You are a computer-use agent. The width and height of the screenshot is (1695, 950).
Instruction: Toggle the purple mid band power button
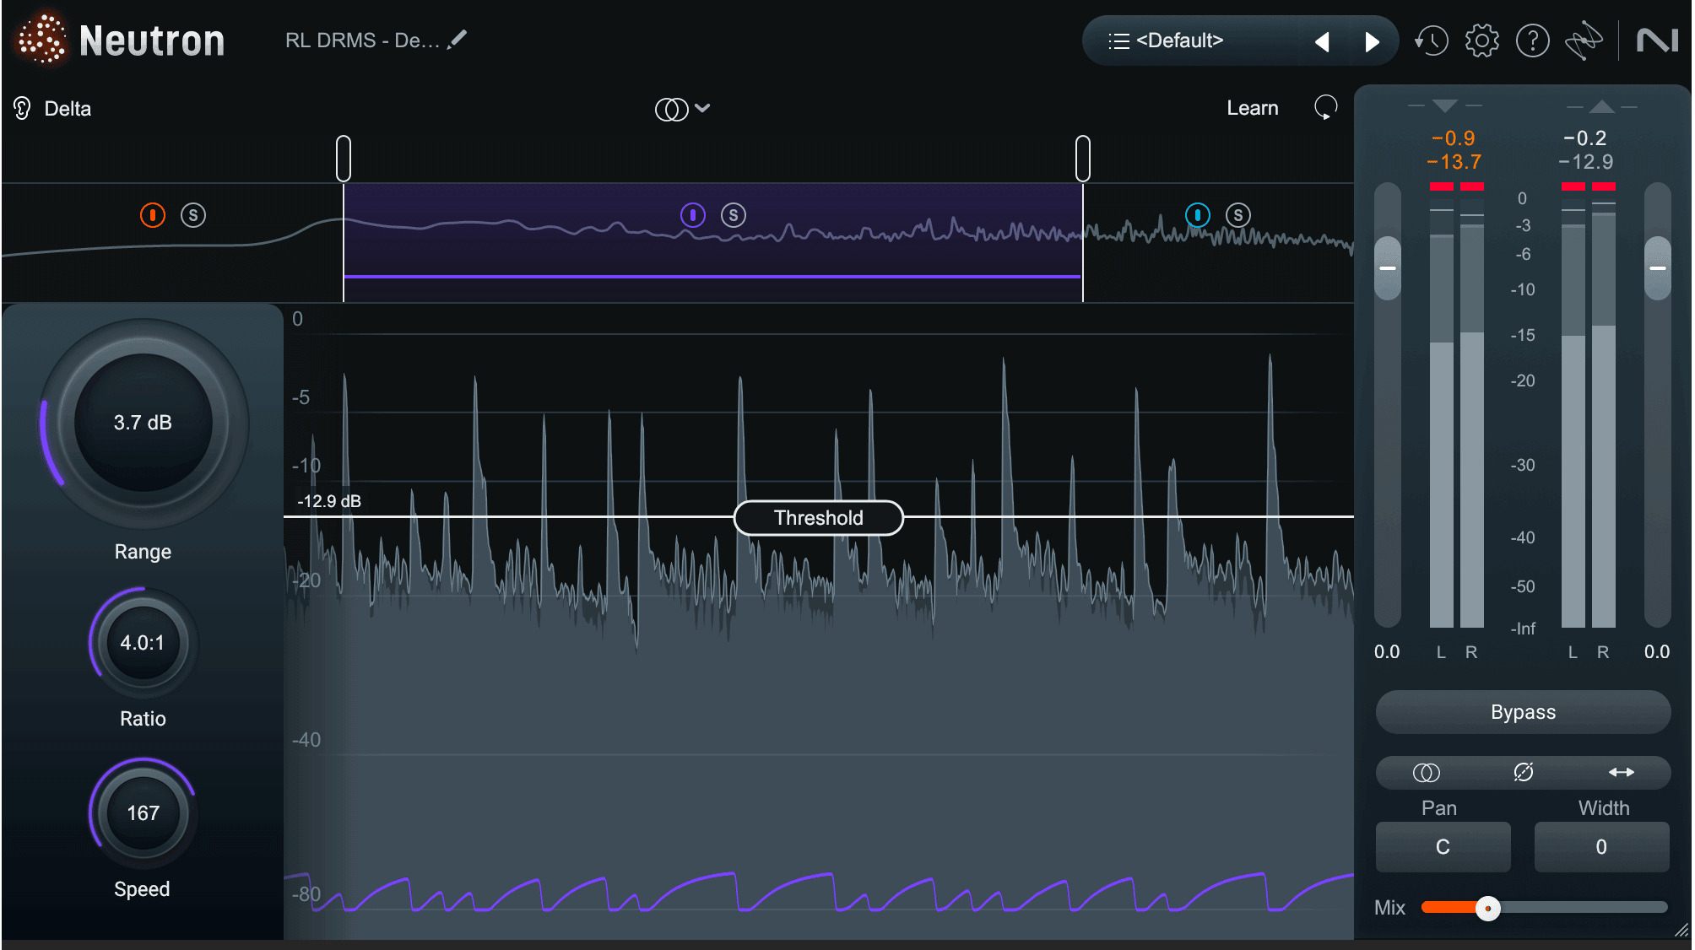click(693, 215)
